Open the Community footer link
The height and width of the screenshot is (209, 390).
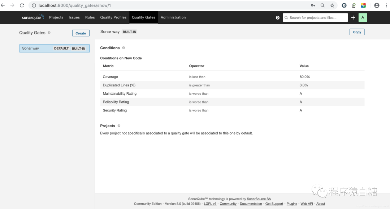pyautogui.click(x=228, y=204)
